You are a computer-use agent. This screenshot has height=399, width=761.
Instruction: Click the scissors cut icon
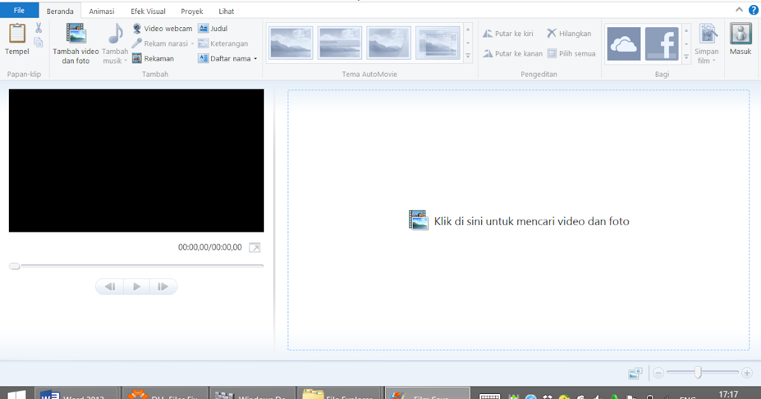[x=39, y=28]
